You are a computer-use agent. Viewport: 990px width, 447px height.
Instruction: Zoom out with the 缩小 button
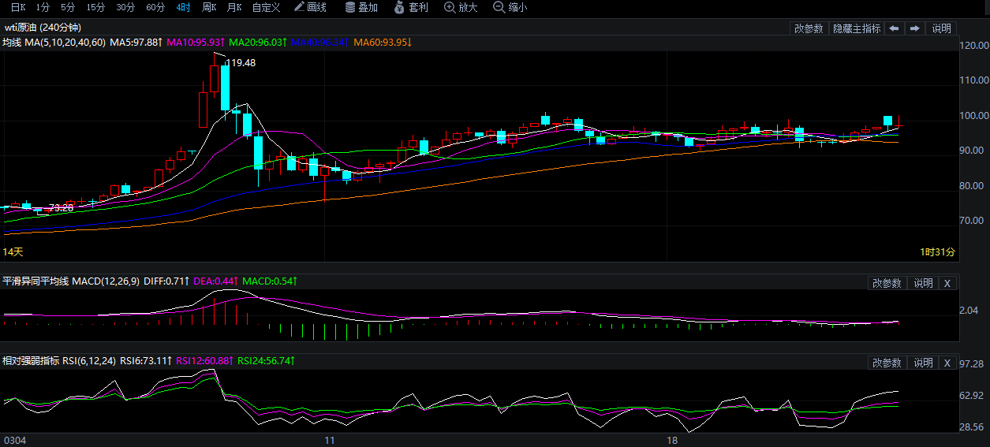point(510,7)
